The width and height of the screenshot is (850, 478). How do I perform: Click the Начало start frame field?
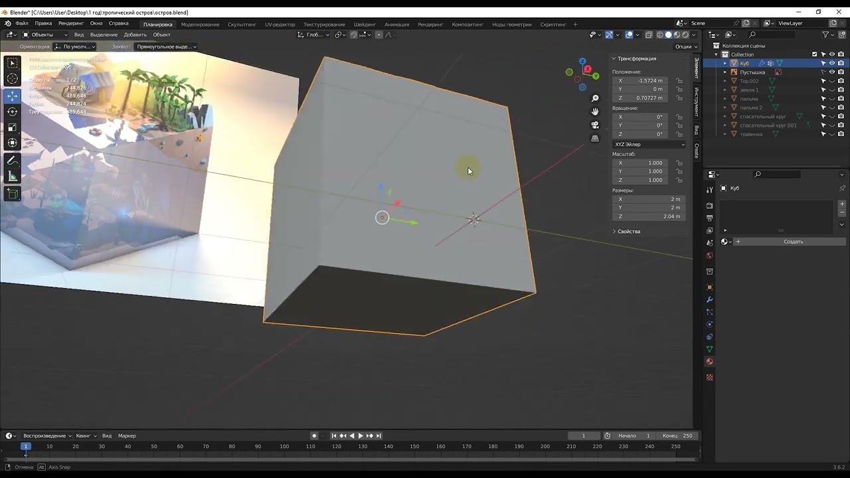(x=635, y=436)
